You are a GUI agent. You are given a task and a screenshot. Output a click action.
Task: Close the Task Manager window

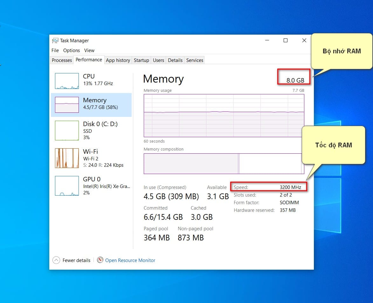[x=304, y=40]
